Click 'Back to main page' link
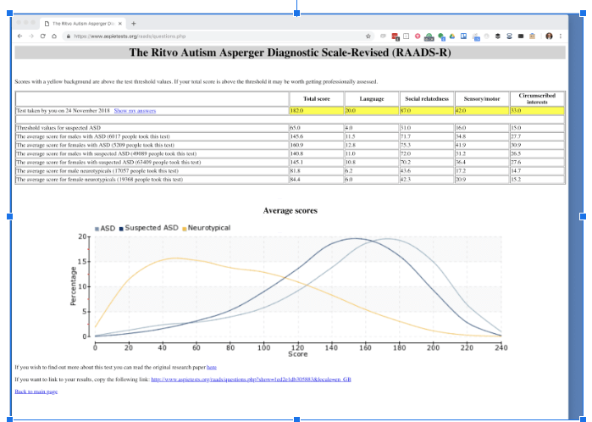 click(36, 391)
